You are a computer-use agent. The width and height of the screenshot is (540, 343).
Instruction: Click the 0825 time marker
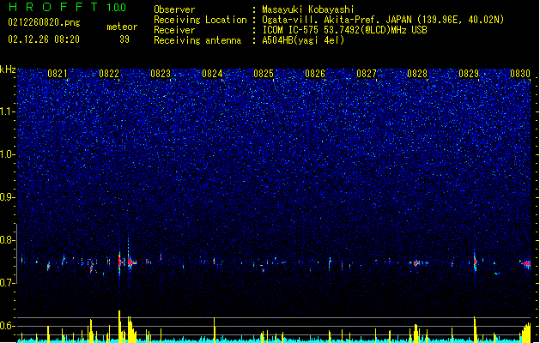point(264,74)
